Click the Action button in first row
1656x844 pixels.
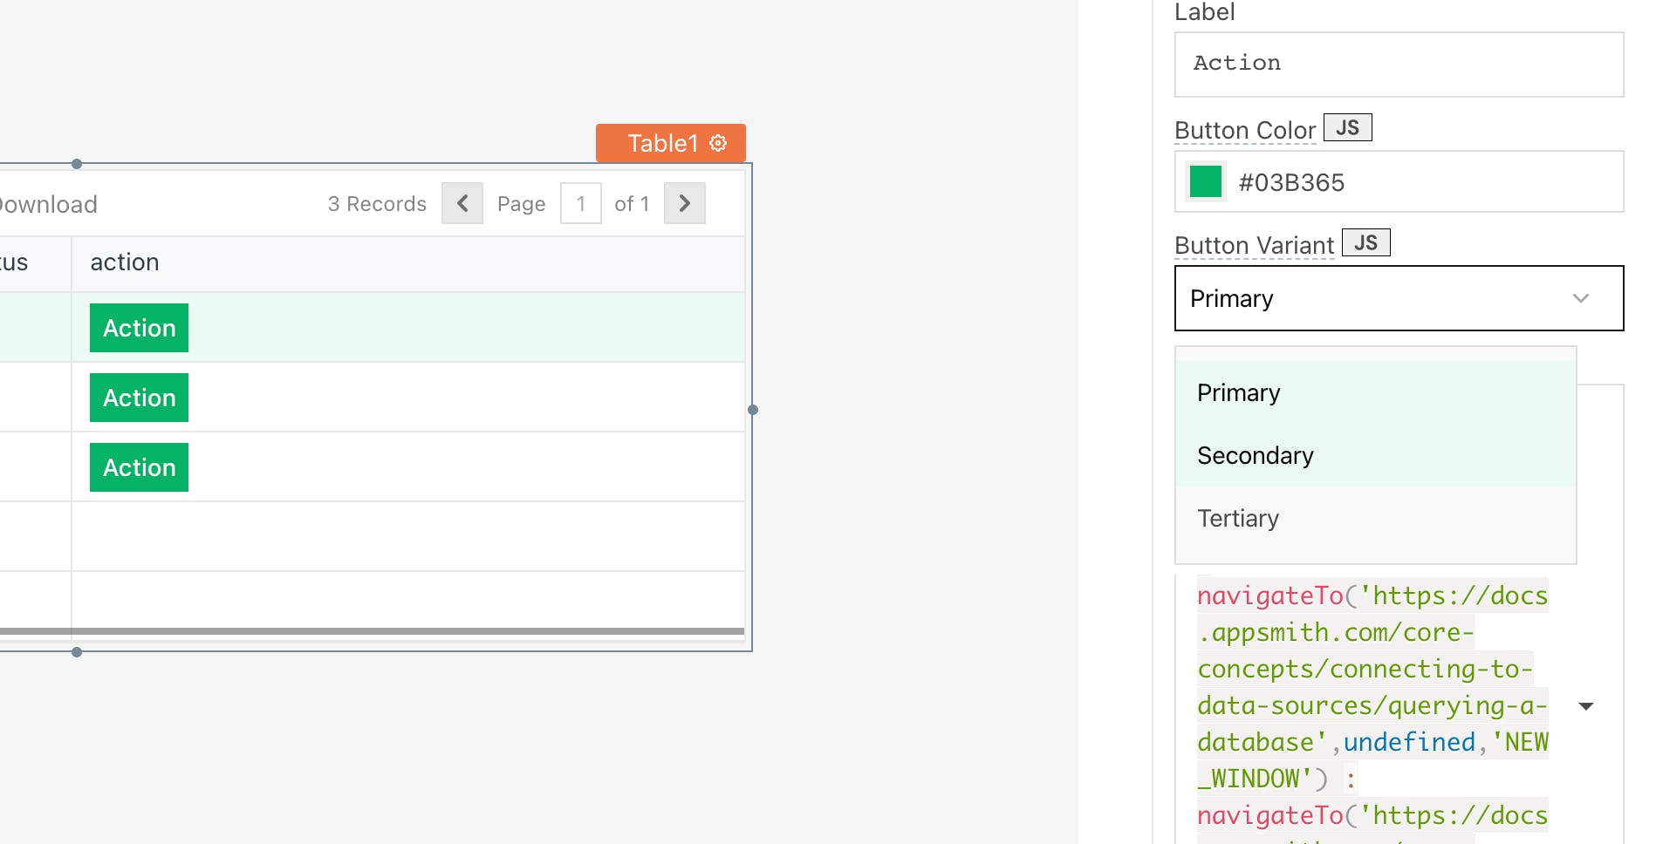click(x=139, y=328)
